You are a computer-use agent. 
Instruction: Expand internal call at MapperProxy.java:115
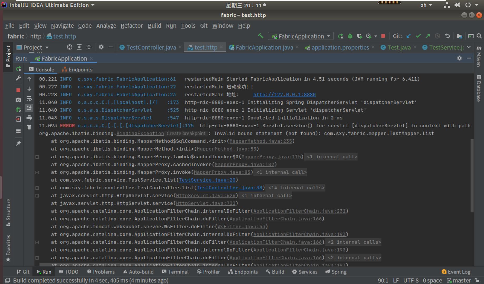[37, 157]
